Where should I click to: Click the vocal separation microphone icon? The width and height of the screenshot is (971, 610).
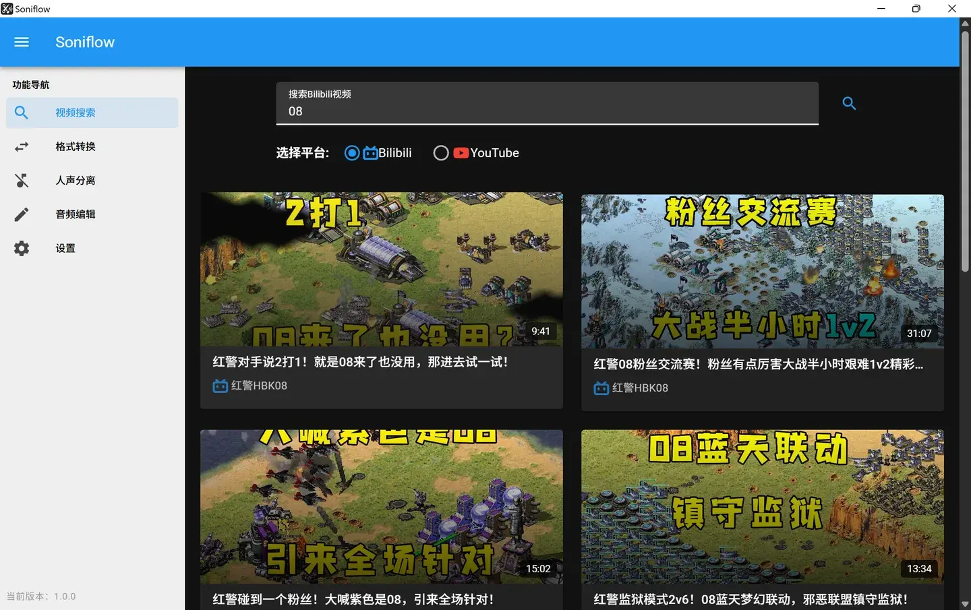click(x=22, y=181)
